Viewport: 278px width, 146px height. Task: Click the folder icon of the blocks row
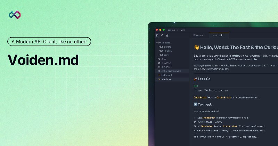[x=161, y=47]
